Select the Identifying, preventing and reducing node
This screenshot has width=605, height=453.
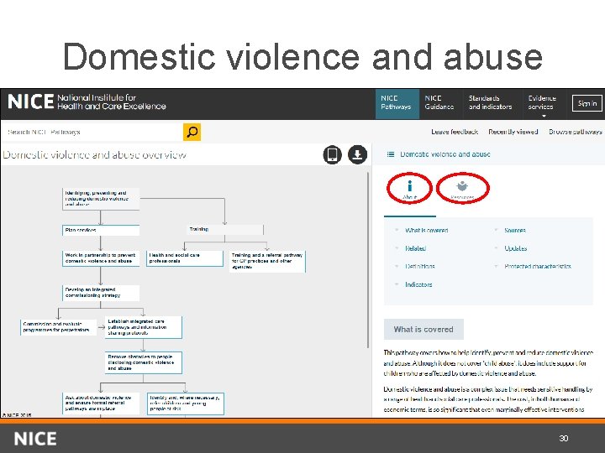pos(101,199)
